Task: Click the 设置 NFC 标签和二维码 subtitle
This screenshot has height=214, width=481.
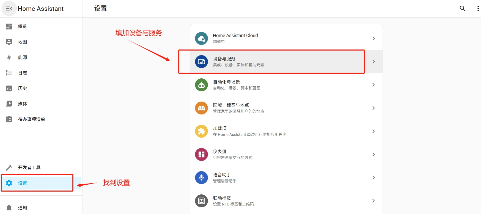Action: [233, 204]
